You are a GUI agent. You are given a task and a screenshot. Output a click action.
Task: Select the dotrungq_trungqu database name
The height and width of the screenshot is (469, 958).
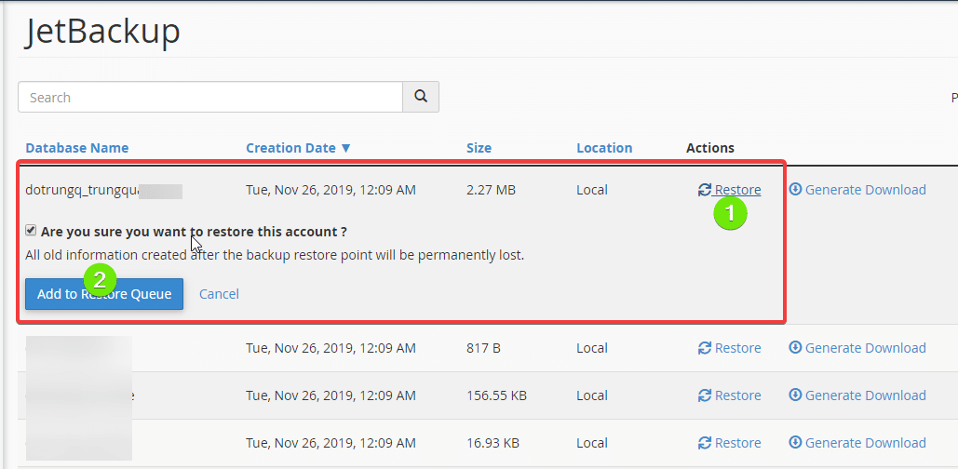tap(82, 190)
